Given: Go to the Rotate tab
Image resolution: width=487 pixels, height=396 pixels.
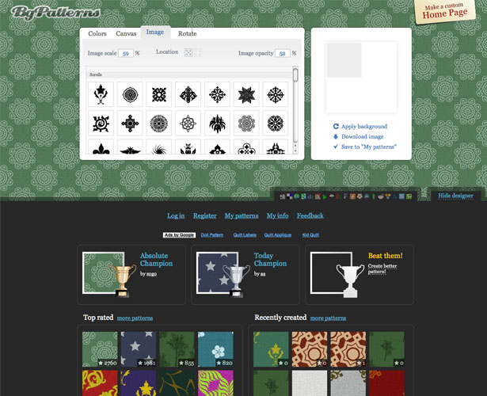Looking at the screenshot, I should pyautogui.click(x=188, y=33).
